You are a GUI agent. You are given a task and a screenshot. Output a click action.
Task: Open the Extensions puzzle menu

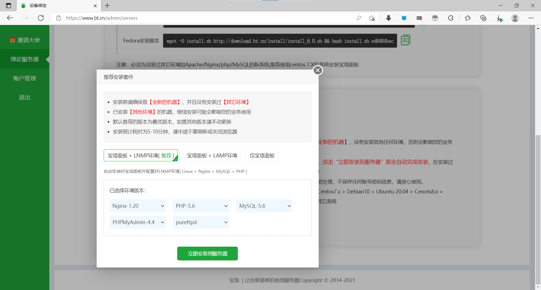point(451,18)
